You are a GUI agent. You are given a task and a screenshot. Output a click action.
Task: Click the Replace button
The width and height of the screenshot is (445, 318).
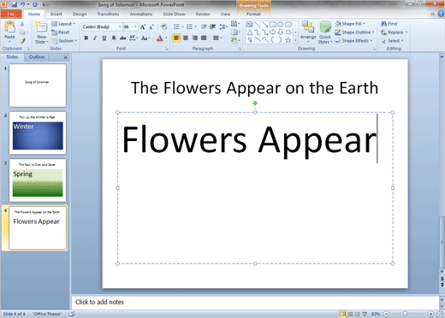point(394,32)
